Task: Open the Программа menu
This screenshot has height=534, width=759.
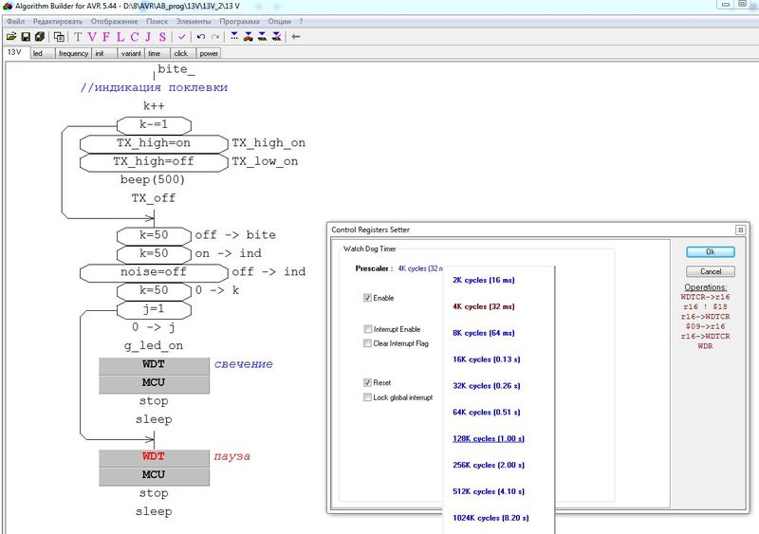Action: 239,21
